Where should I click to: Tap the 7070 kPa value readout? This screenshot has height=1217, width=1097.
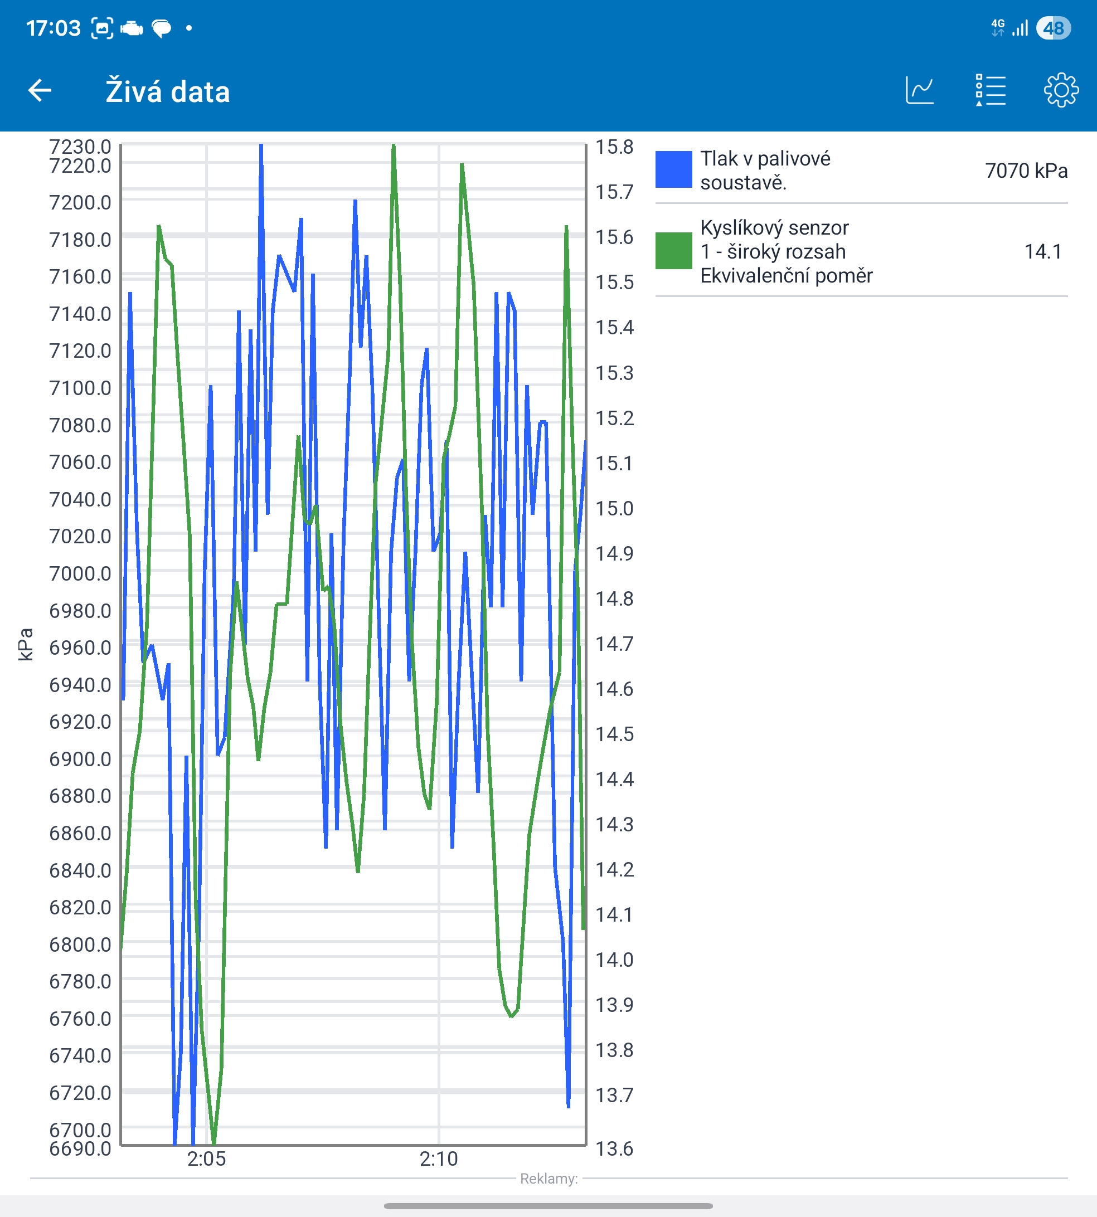1026,171
